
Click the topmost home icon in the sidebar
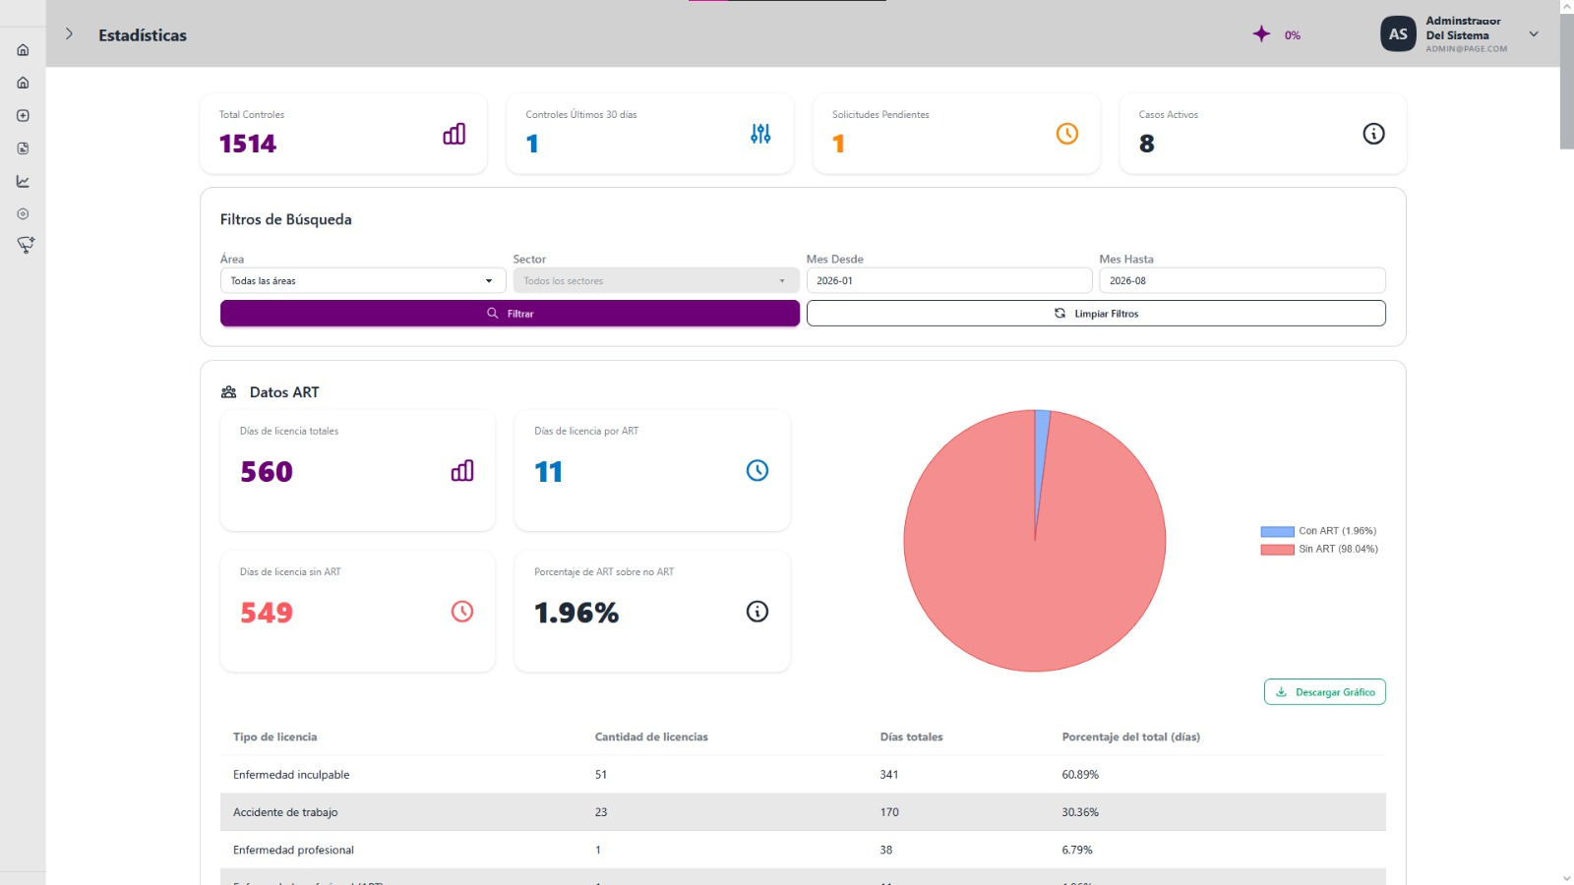[23, 50]
